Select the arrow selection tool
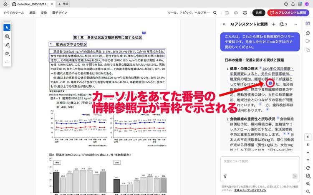The width and height of the screenshot is (313, 195). (x=7, y=28)
